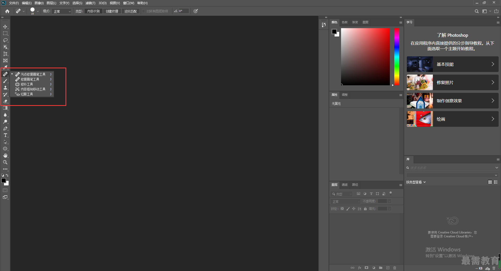Toggle pressure for size button

(x=196, y=11)
